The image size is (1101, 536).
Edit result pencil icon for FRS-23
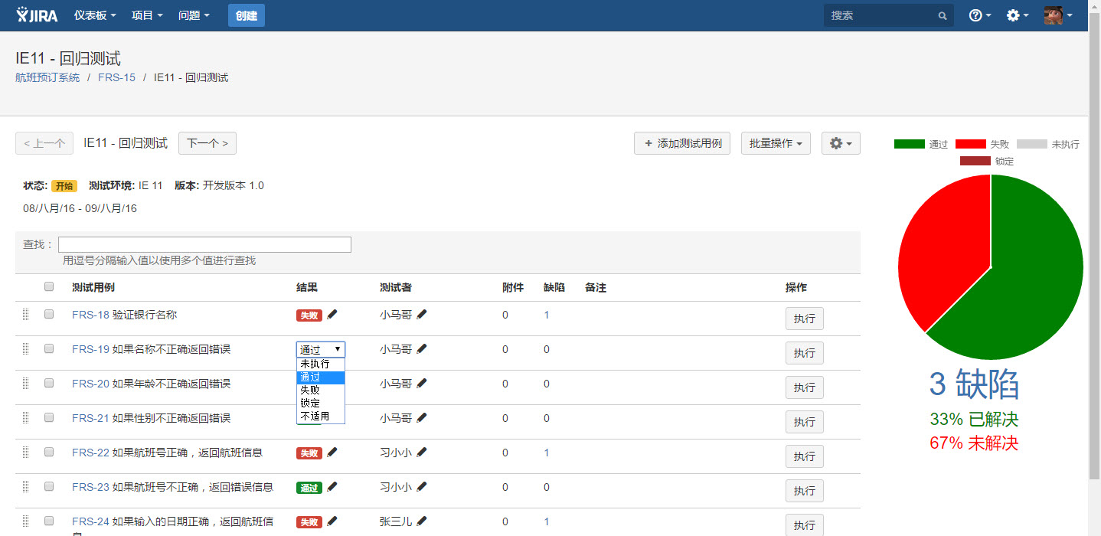(x=332, y=486)
